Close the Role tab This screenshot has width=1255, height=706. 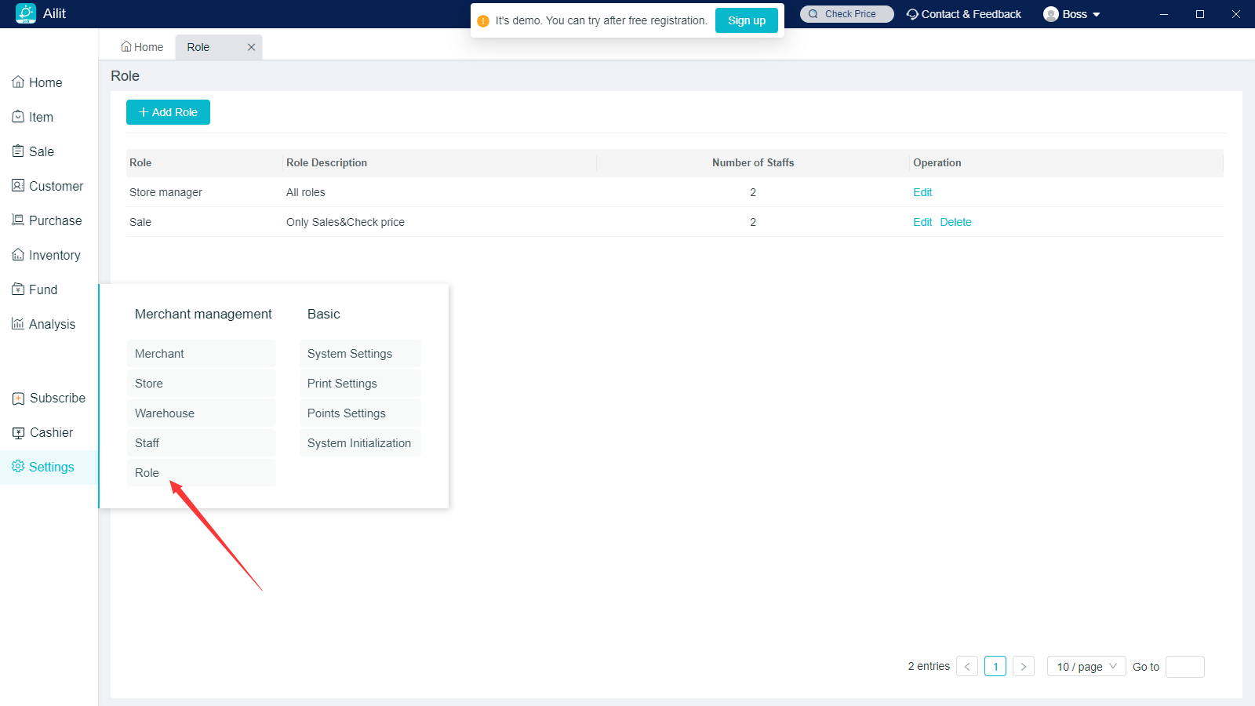(251, 47)
